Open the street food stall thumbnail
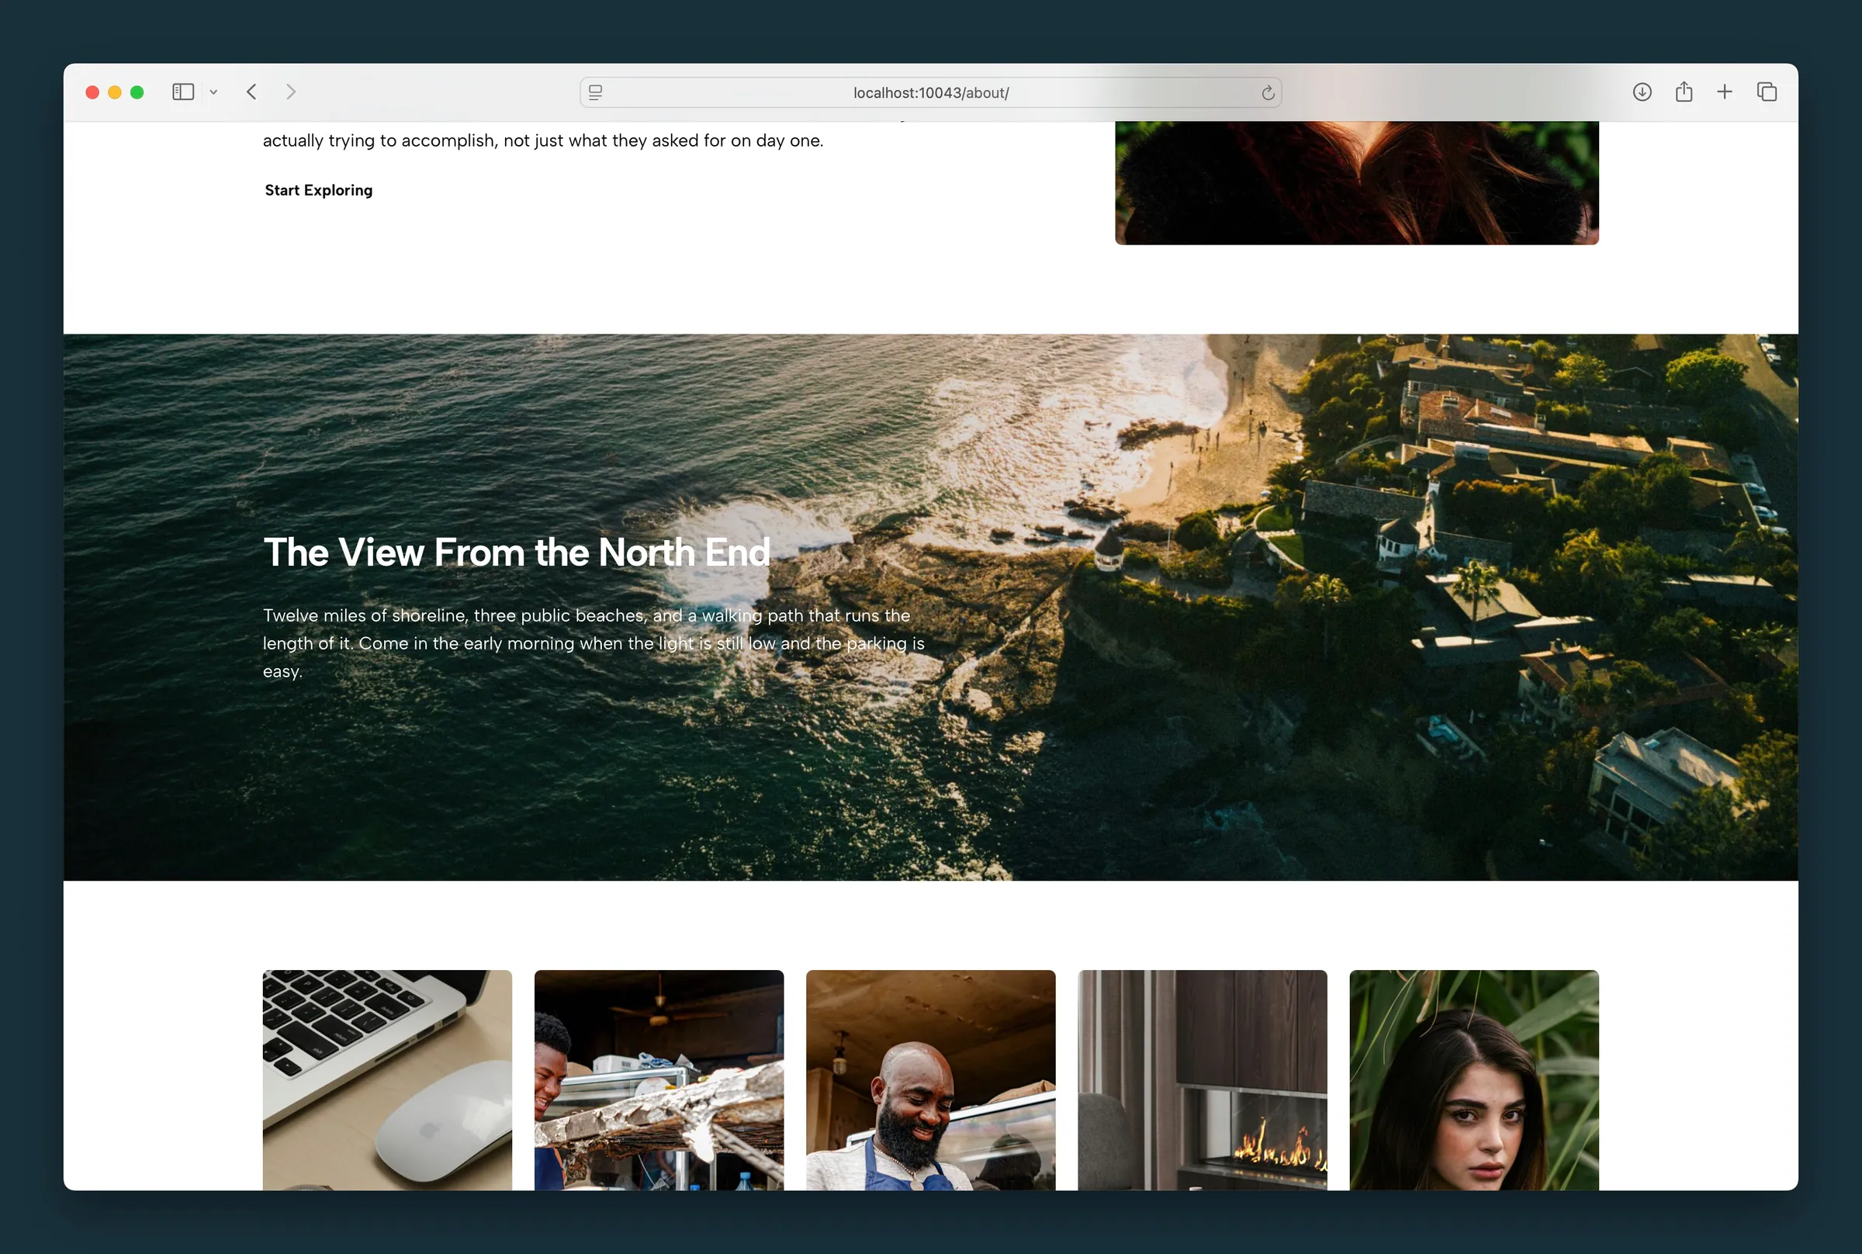The height and width of the screenshot is (1254, 1862). [x=659, y=1079]
